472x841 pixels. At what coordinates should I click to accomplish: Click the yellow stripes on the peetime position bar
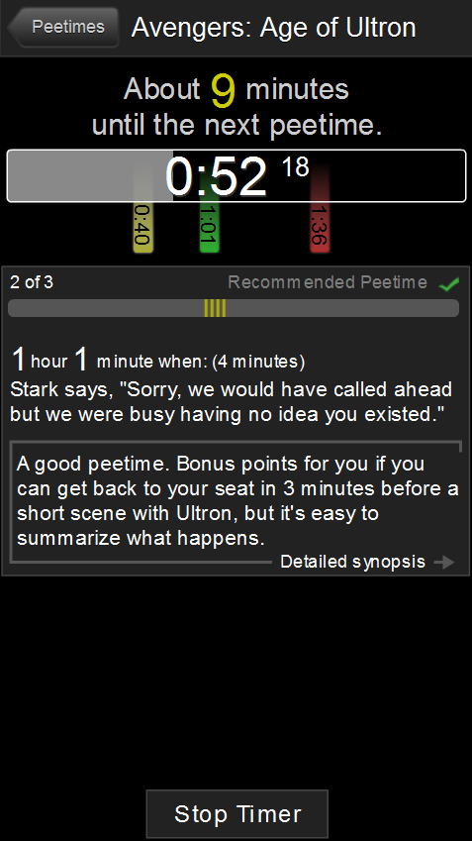coord(215,308)
